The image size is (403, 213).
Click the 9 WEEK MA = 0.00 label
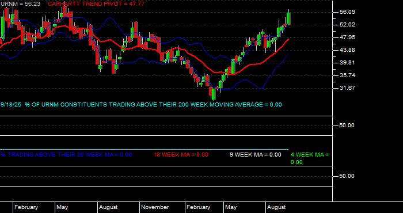coord(255,155)
